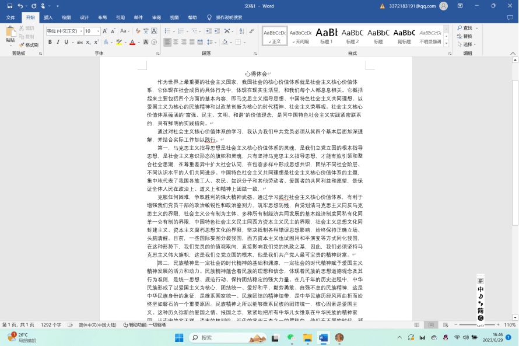This screenshot has width=519, height=346.
Task: Click the 查找 (Find) button
Action: pyautogui.click(x=467, y=27)
